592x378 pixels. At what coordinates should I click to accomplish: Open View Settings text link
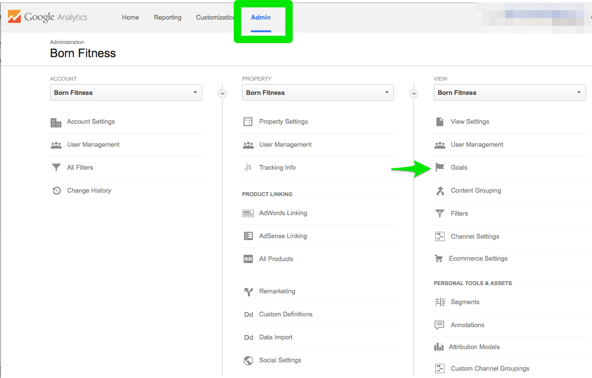pos(470,122)
